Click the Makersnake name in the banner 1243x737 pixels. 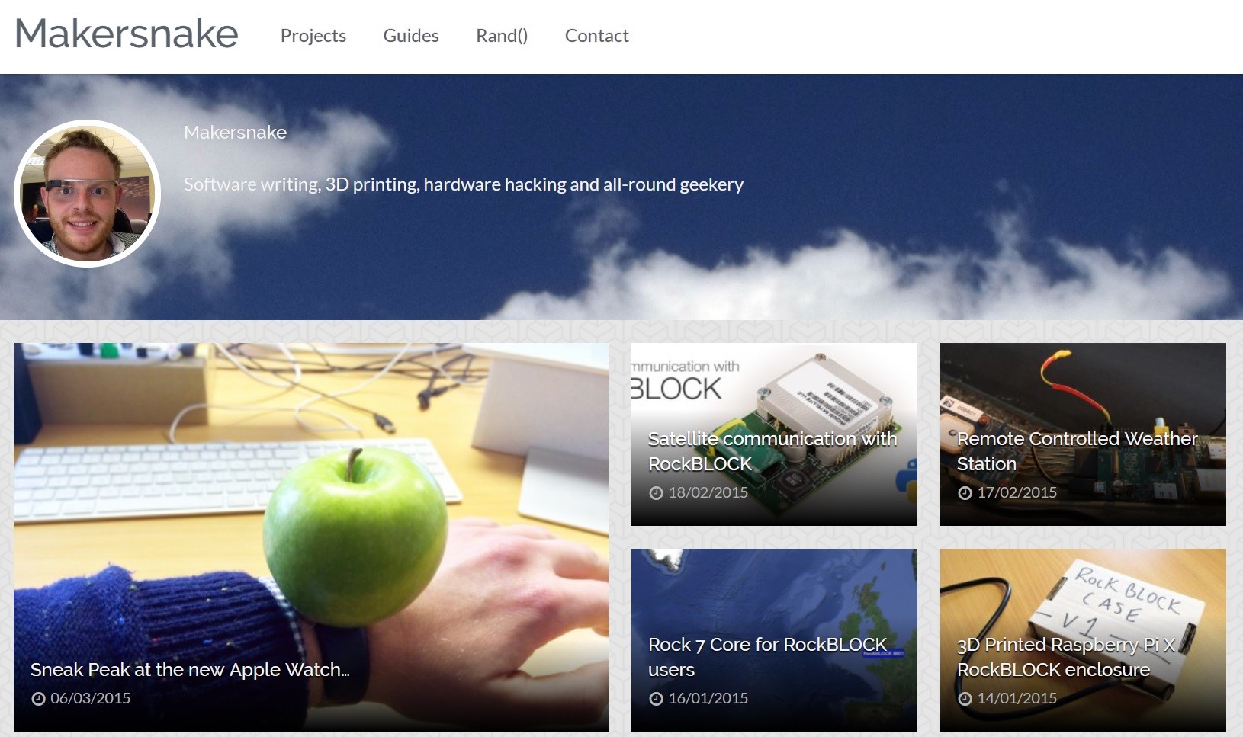tap(235, 132)
